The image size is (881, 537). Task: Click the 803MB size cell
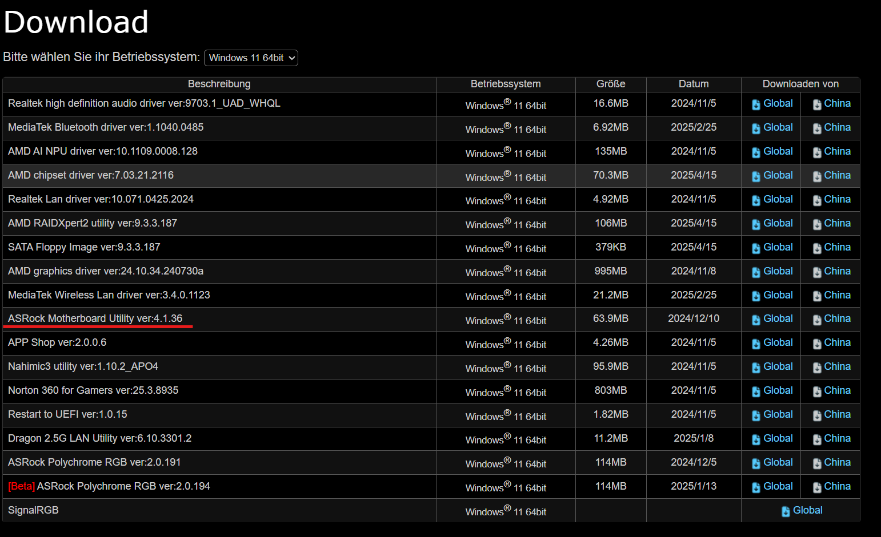[611, 390]
